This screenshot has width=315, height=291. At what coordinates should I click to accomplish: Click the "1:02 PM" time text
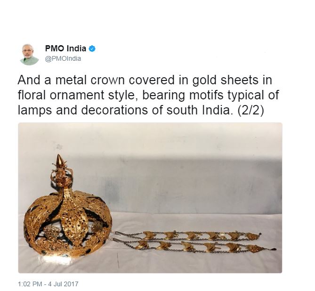(x=30, y=284)
